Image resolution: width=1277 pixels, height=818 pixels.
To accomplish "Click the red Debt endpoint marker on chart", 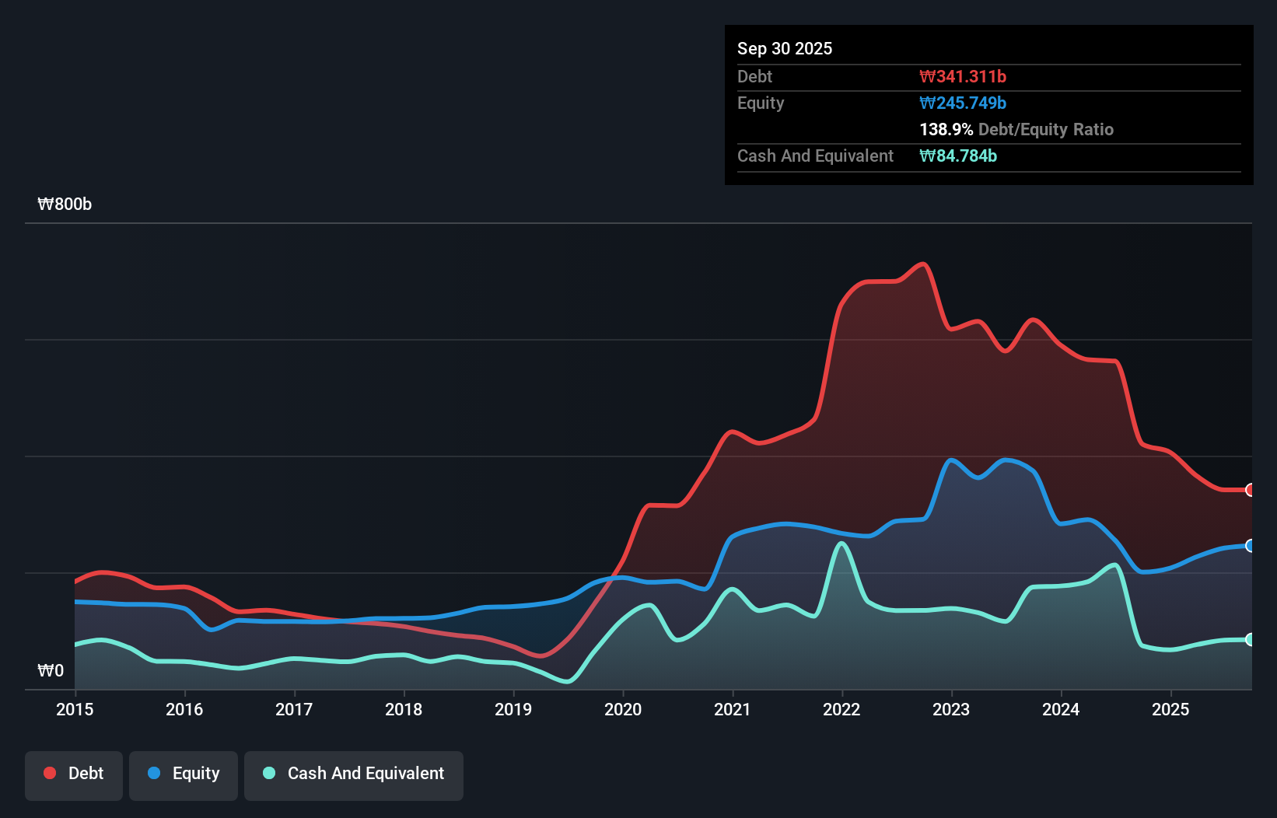I will (1250, 490).
